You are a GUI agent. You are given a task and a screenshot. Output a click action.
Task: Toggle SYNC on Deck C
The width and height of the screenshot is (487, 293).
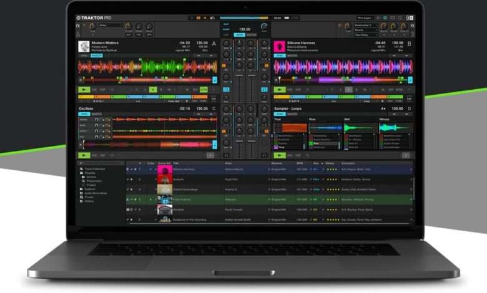tap(84, 114)
